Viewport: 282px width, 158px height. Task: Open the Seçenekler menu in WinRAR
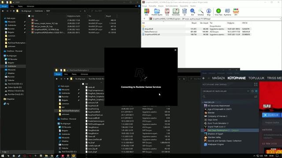(x=184, y=6)
